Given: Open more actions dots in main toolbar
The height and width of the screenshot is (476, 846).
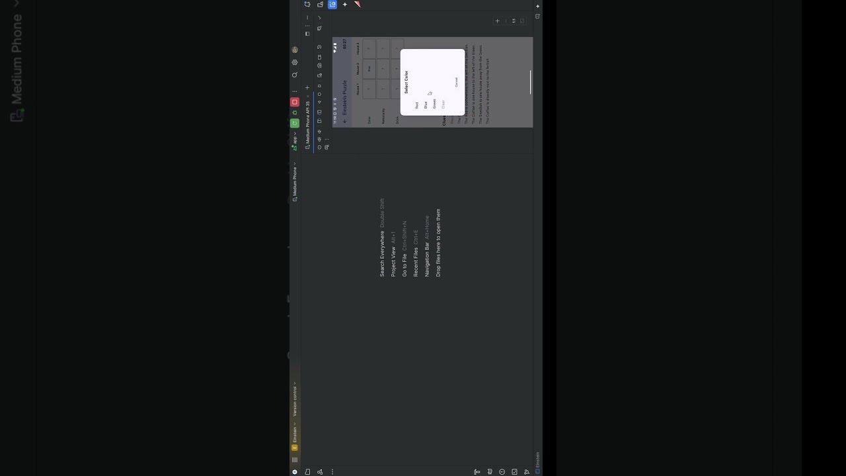Looking at the screenshot, I should pos(295,91).
